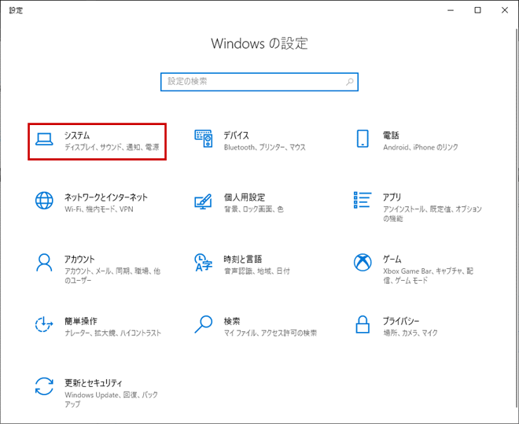Click the アカウント、メール、同期 description text
519x424 pixels.
click(x=112, y=275)
